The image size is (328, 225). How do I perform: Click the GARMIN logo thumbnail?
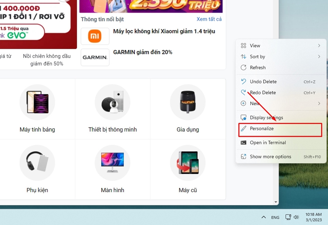(x=95, y=57)
